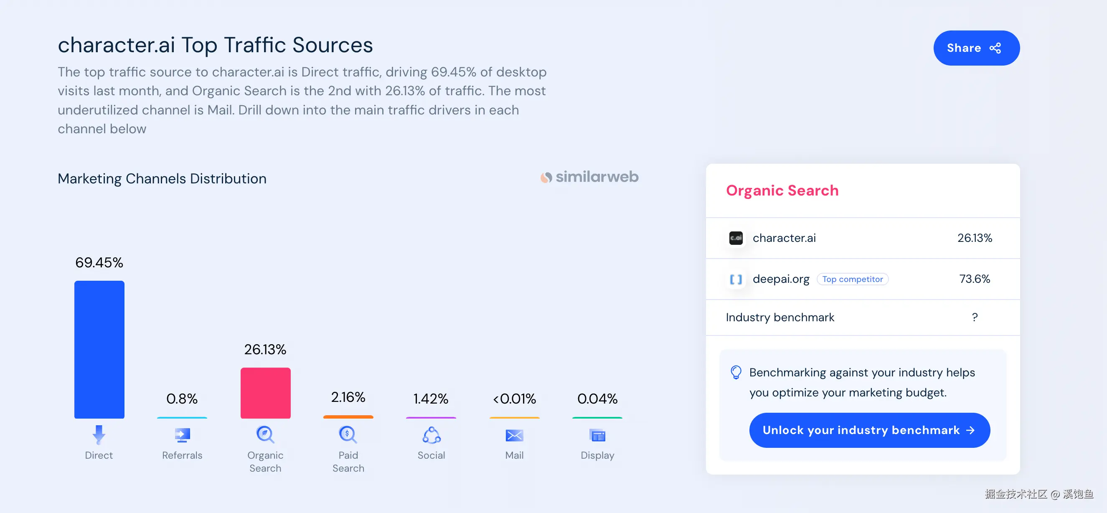Screen dimensions: 1107x513
Task: Select the Paid Search channel label
Action: pos(348,462)
